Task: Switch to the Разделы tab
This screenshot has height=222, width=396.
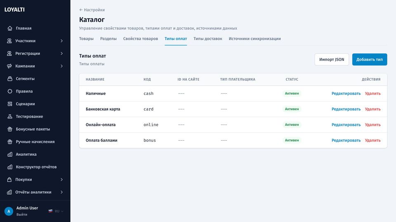Action: 108,39
